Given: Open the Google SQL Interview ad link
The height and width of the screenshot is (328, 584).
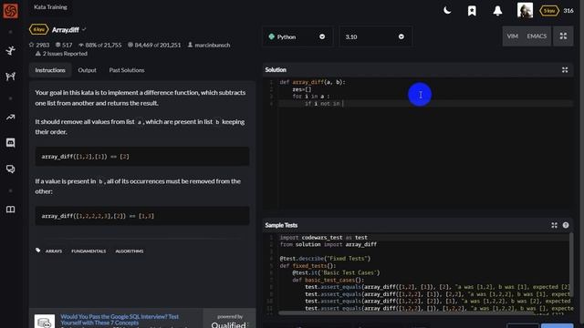Looking at the screenshot, I should (x=120, y=320).
